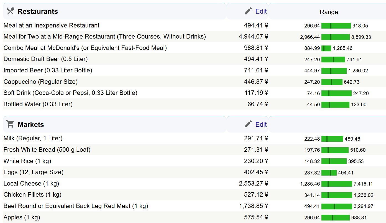
Task: Click the pencil icon in Markets header
Action: click(248, 124)
